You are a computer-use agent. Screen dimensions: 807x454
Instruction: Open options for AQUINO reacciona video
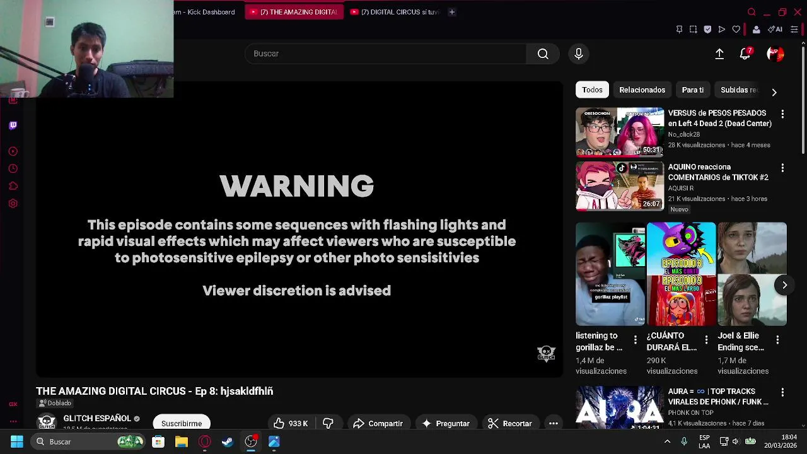pos(782,168)
